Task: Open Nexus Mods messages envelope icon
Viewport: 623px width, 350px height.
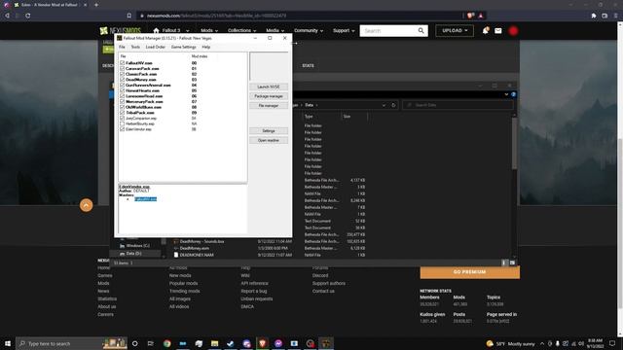Action: pyautogui.click(x=497, y=30)
